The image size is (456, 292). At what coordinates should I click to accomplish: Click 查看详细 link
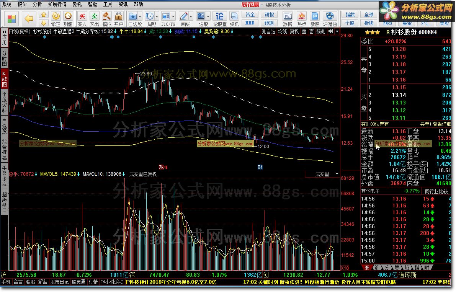[x=442, y=124]
